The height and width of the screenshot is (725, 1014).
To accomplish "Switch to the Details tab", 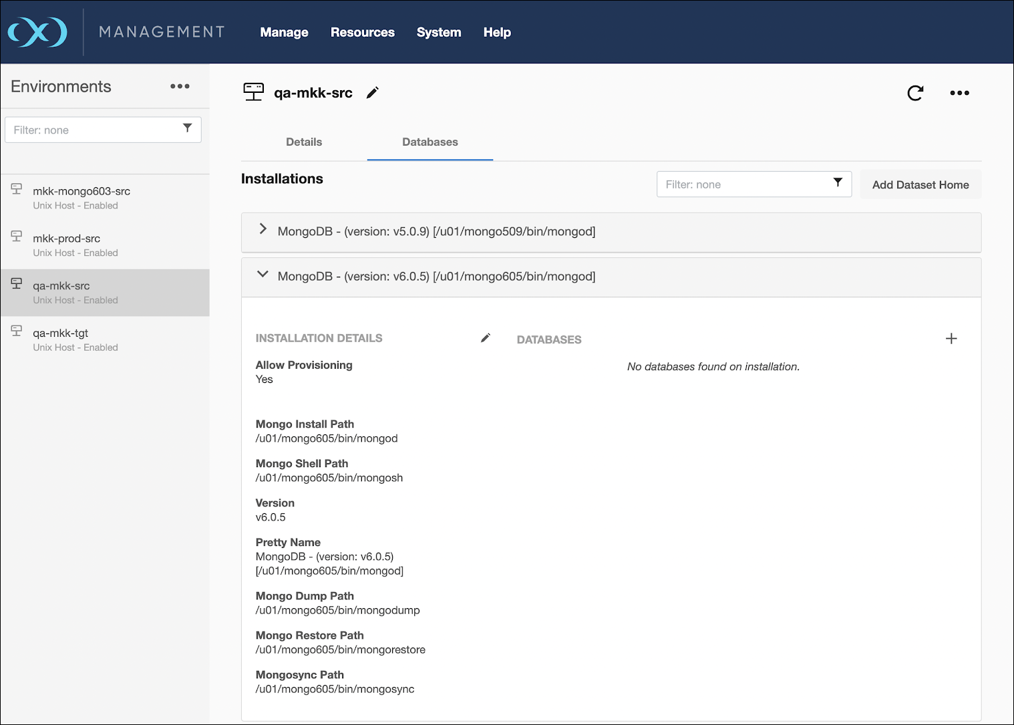I will 304,142.
